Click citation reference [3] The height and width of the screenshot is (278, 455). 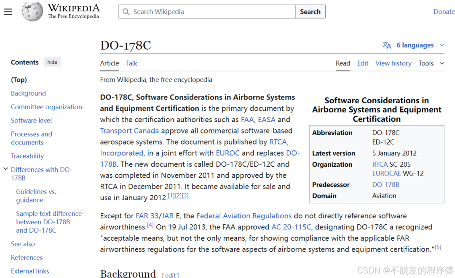coord(185,196)
